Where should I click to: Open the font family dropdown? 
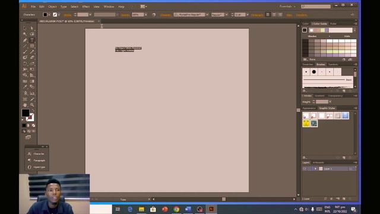[207, 15]
